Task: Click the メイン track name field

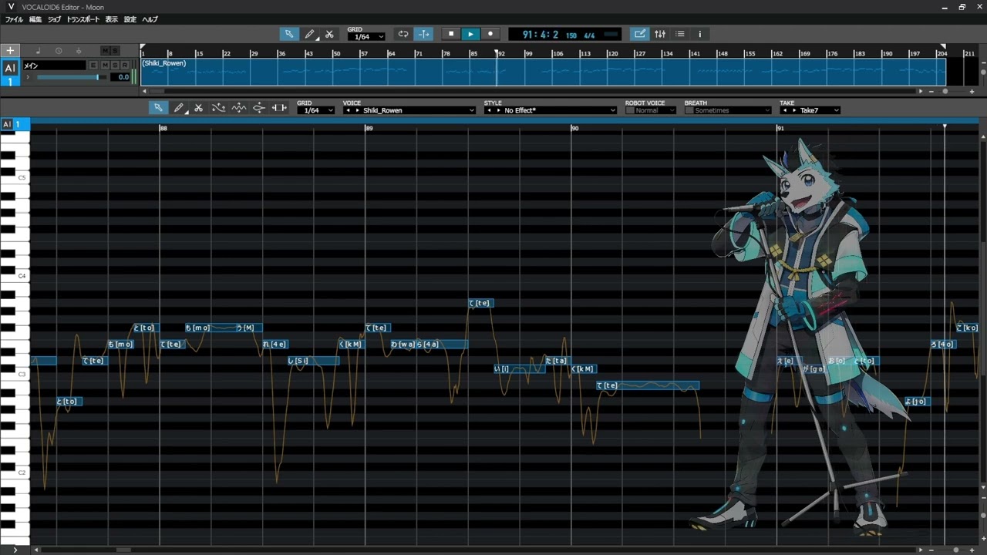Action: (54, 66)
